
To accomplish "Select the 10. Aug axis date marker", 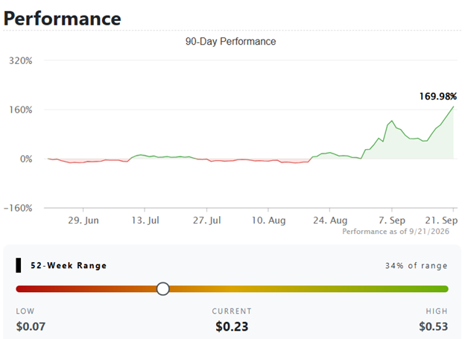I will pos(268,221).
